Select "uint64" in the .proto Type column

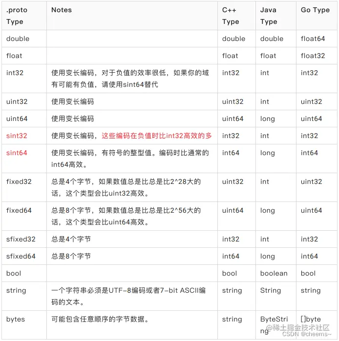point(17,119)
